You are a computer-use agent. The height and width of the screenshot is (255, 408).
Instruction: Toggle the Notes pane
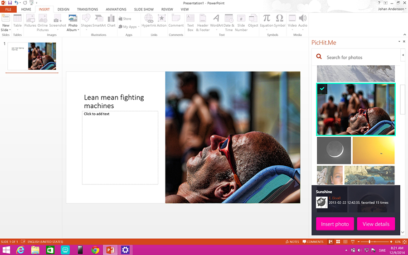292,242
